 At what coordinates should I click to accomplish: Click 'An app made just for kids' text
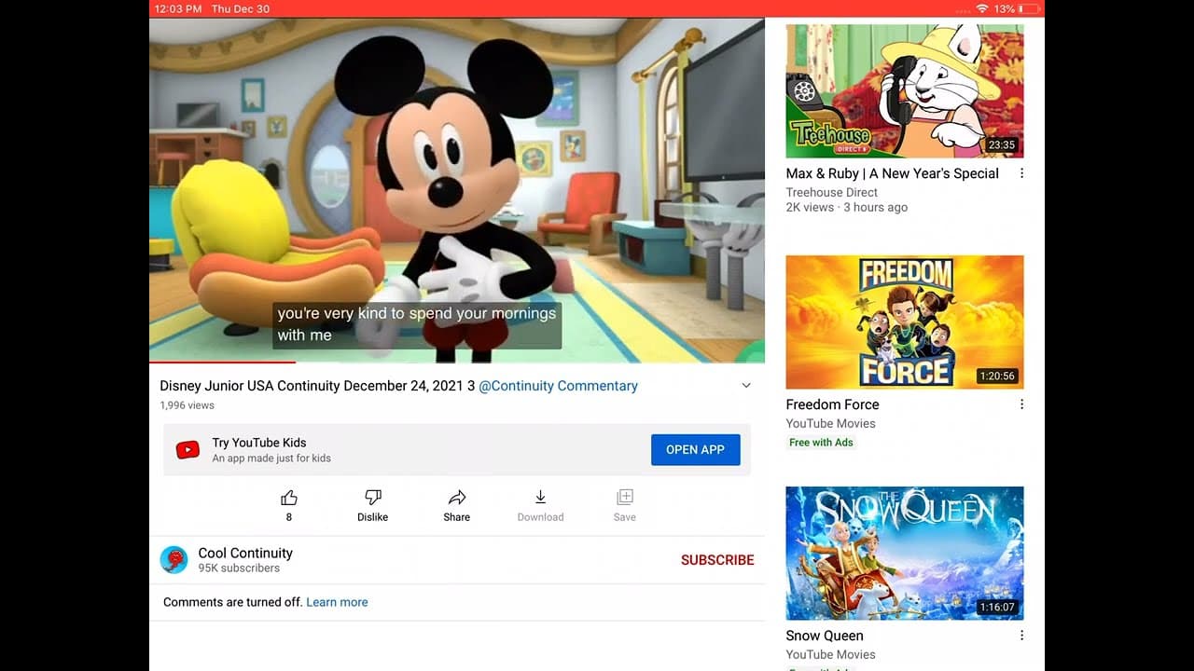coord(271,459)
